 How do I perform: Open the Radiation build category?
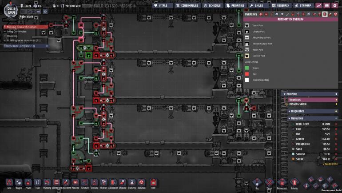point(141,183)
